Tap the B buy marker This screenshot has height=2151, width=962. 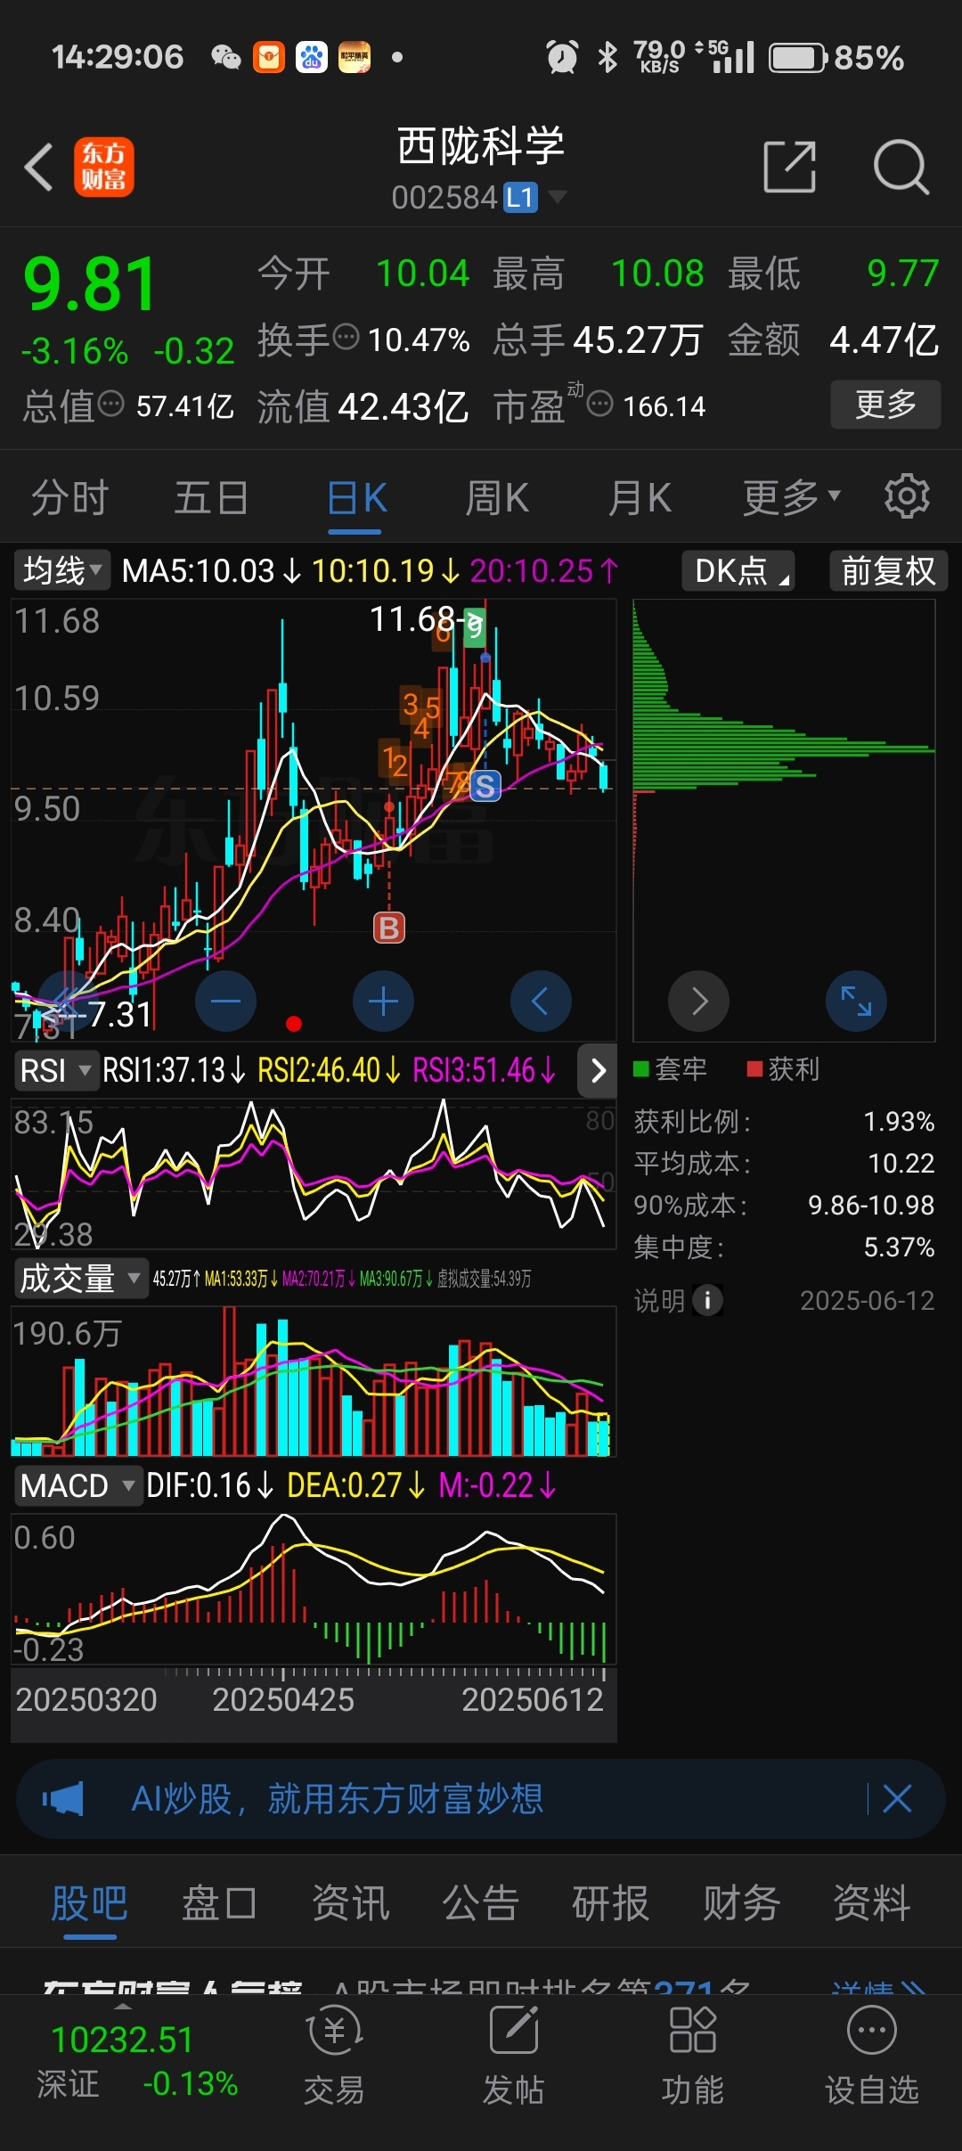coord(388,928)
